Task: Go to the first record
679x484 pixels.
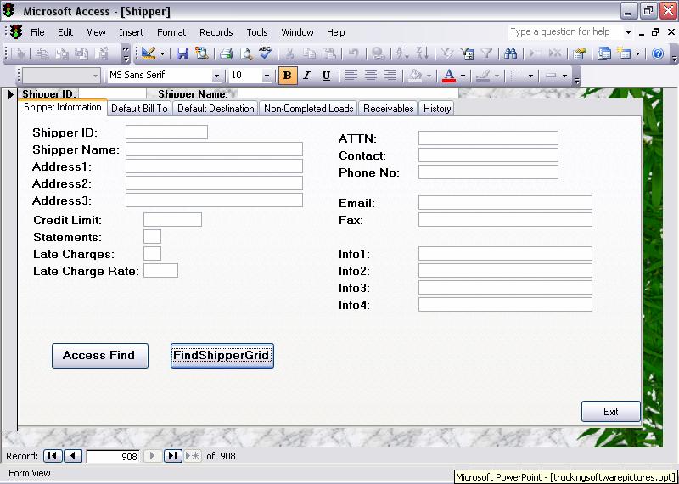Action: (x=53, y=456)
